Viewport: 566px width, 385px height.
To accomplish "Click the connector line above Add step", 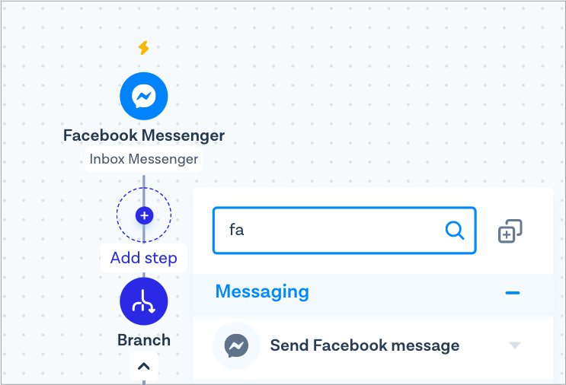I will pos(144,181).
